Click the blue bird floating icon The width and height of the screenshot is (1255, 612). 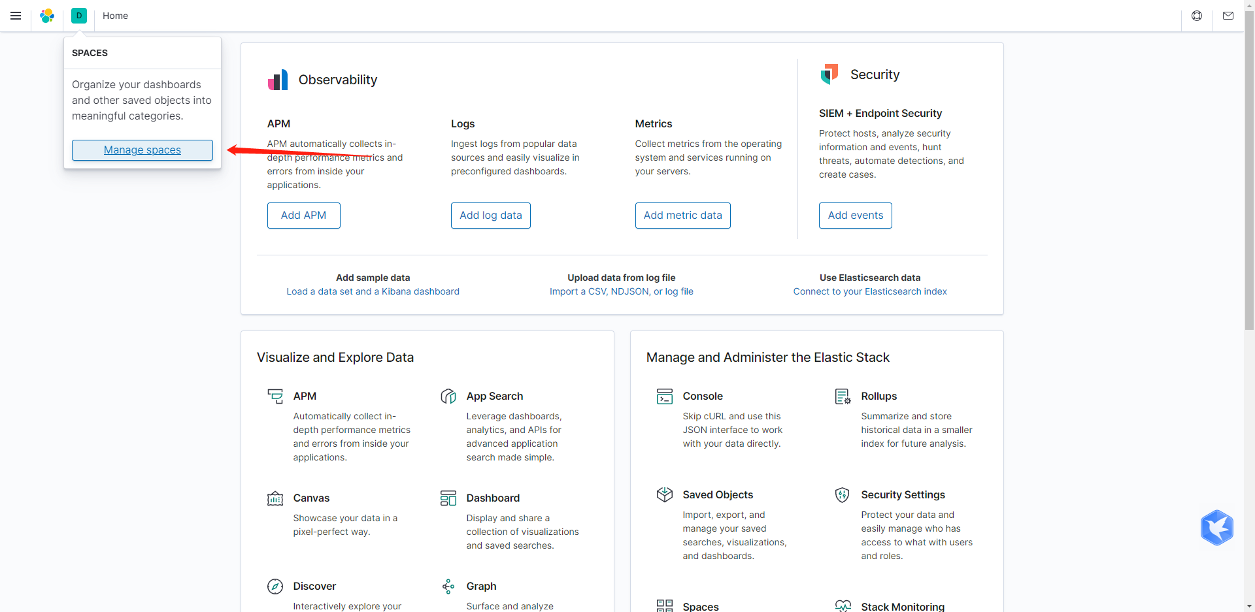[x=1217, y=528]
